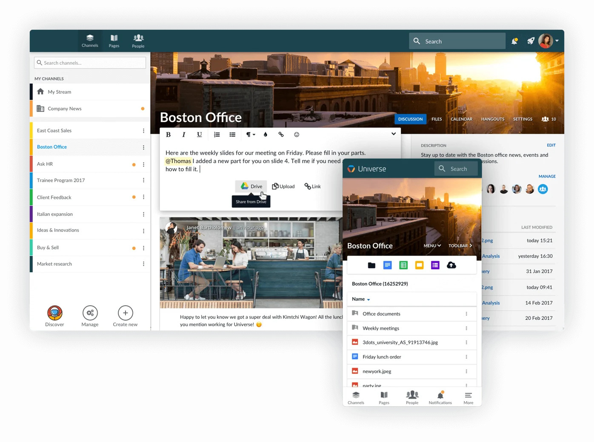Viewport: 594px width, 442px height.
Task: Toggle underline formatting in the editor
Action: click(199, 135)
